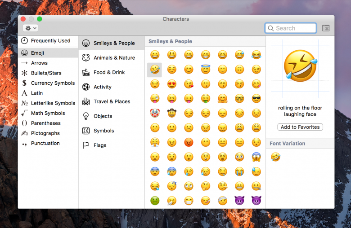Pick the heart eyes emoji
Image resolution: width=351 pixels, height=228 pixels.
point(171,84)
